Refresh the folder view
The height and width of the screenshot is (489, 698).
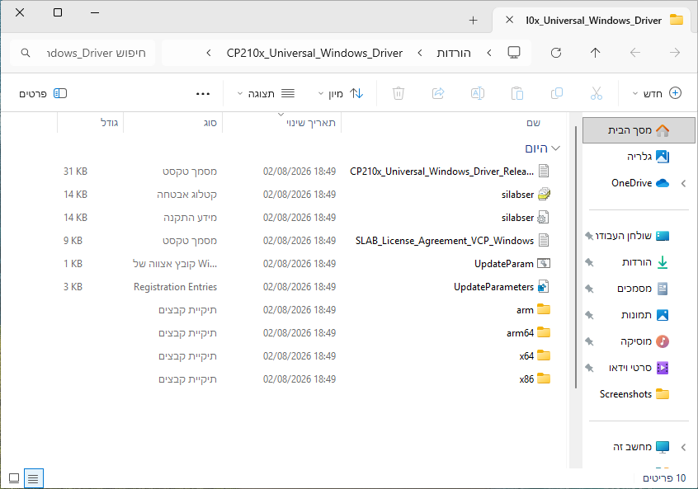point(556,53)
